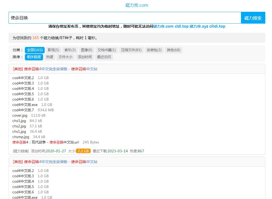Image resolution: width=272 pixels, height=199 pixels.
Task: Open the cilidi.top mirror link
Action: pyautogui.click(x=217, y=26)
